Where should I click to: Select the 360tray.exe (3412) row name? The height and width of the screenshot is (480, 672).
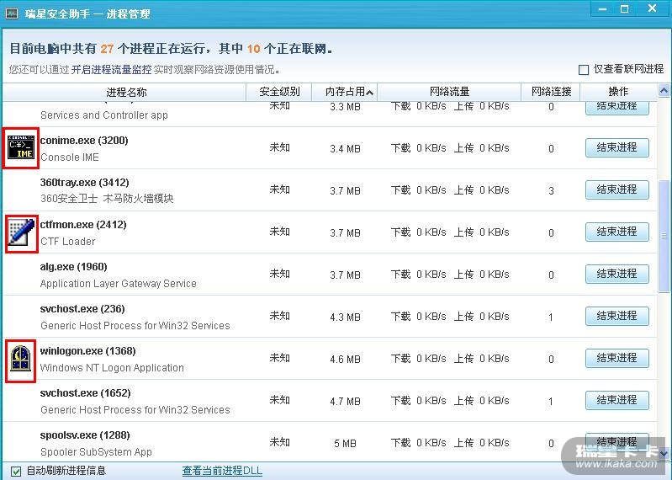(x=84, y=182)
